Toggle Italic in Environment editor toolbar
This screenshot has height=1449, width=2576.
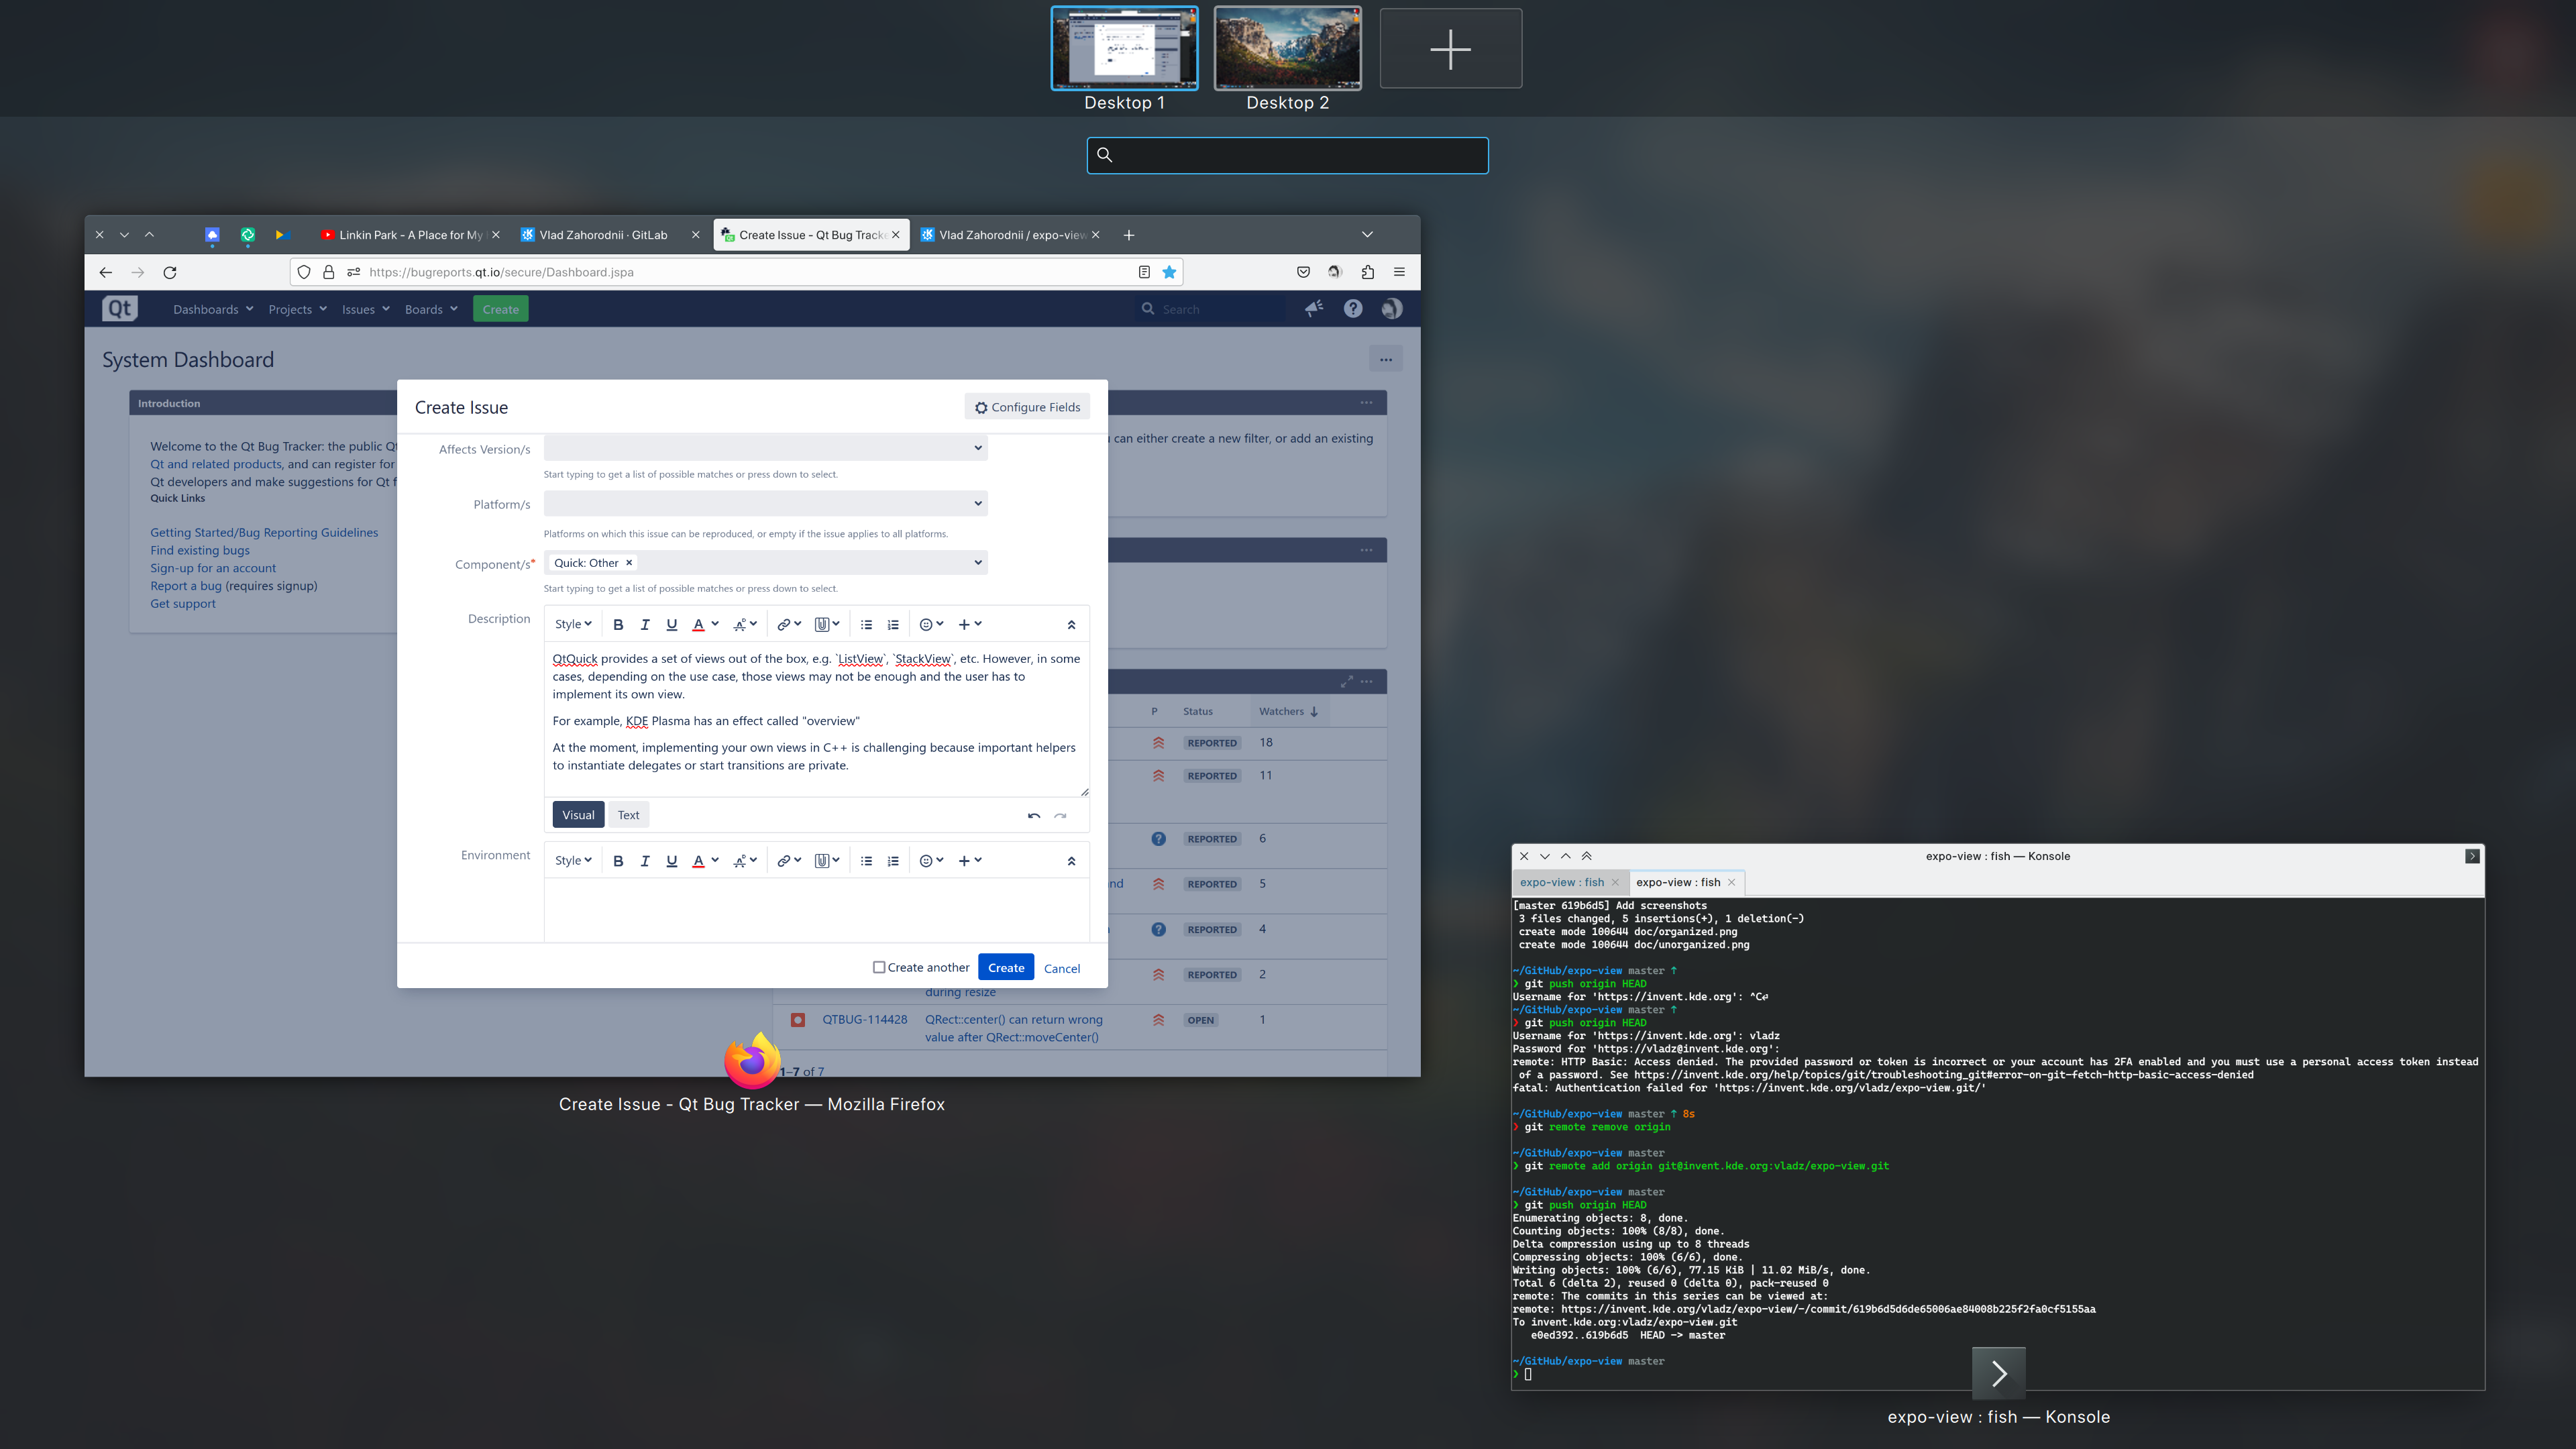pos(645,860)
